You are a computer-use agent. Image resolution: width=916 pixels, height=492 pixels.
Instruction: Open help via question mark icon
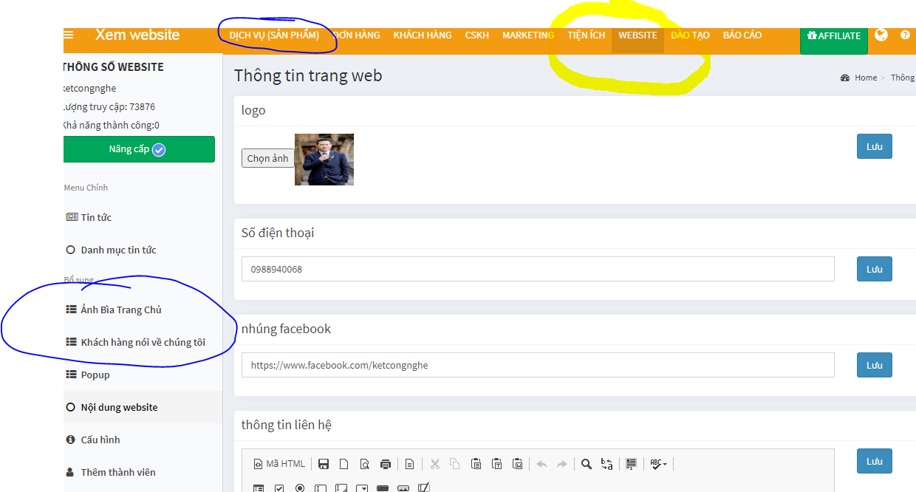[905, 35]
